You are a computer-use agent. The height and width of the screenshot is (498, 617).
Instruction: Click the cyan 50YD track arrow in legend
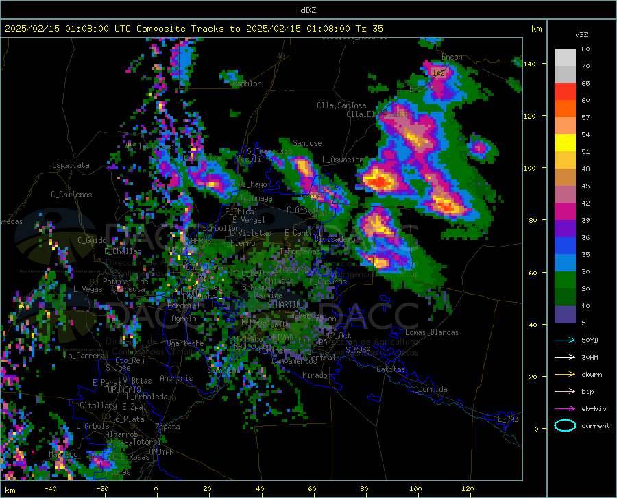pos(565,340)
